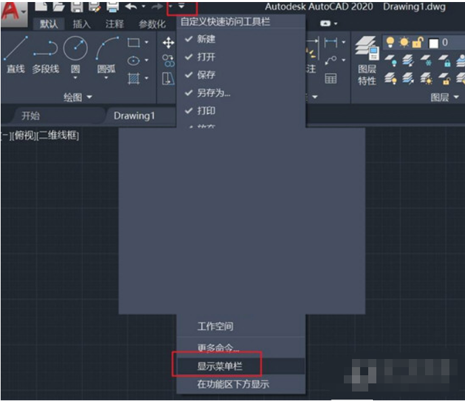Expand the 圆 circle options dropdown arrow
The width and height of the screenshot is (465, 401).
point(75,78)
